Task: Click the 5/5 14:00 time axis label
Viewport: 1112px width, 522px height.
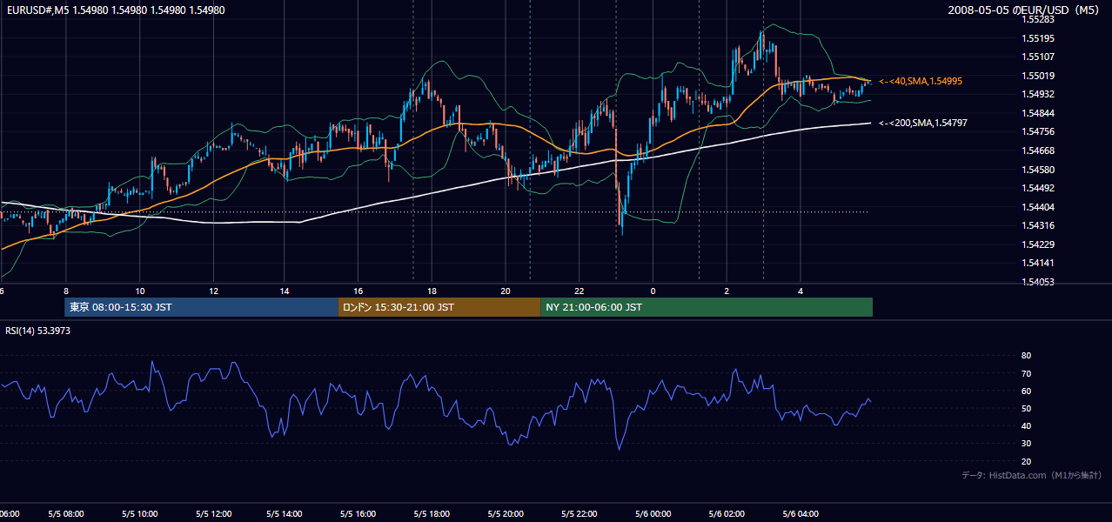Action: (x=286, y=514)
